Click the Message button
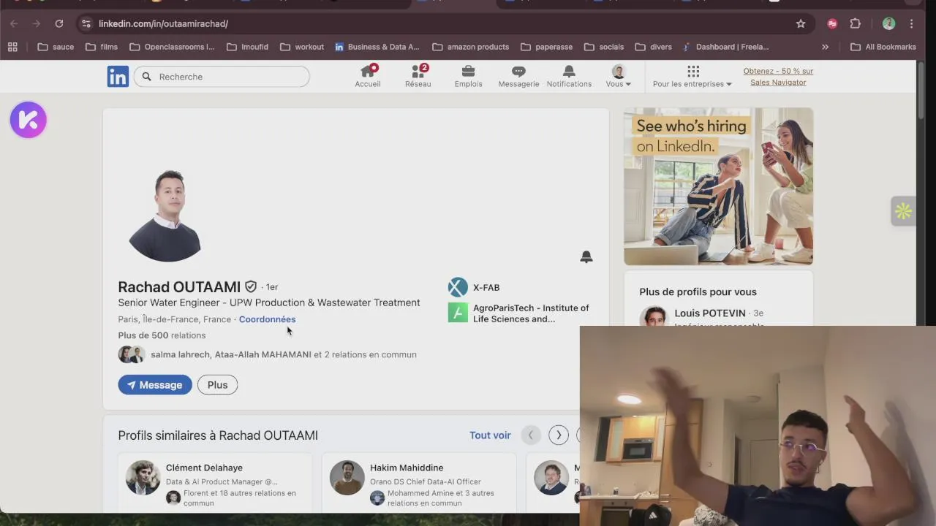The image size is (936, 526). tap(155, 385)
